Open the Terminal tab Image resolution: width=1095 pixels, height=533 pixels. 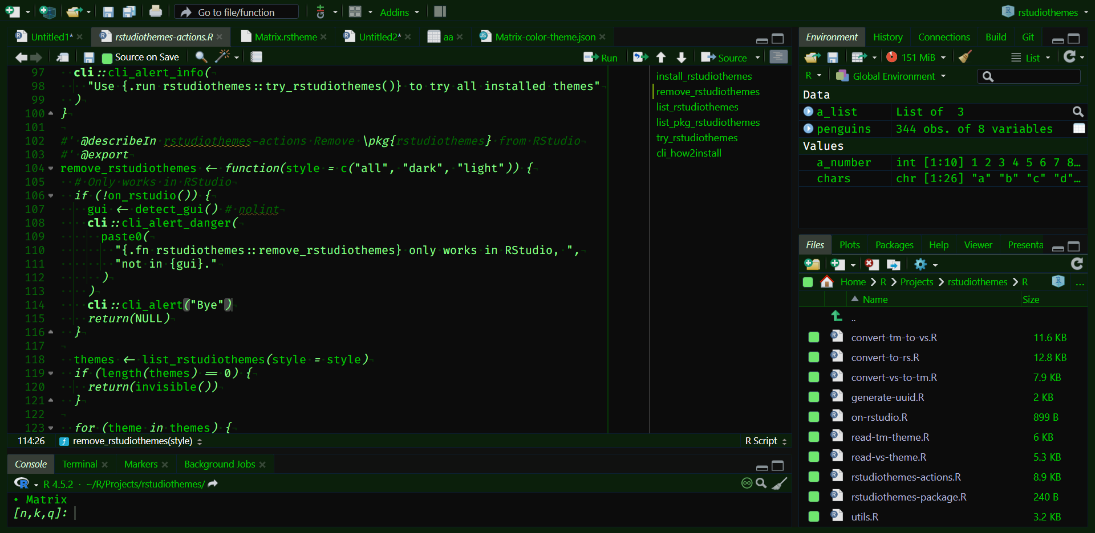pos(80,464)
